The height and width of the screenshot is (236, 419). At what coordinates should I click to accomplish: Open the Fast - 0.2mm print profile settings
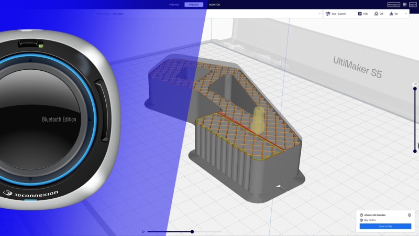336,14
